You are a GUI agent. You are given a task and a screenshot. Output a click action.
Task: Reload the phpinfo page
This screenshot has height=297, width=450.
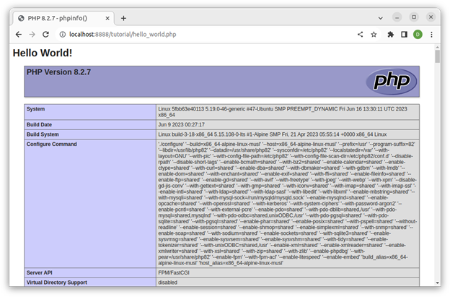click(46, 34)
